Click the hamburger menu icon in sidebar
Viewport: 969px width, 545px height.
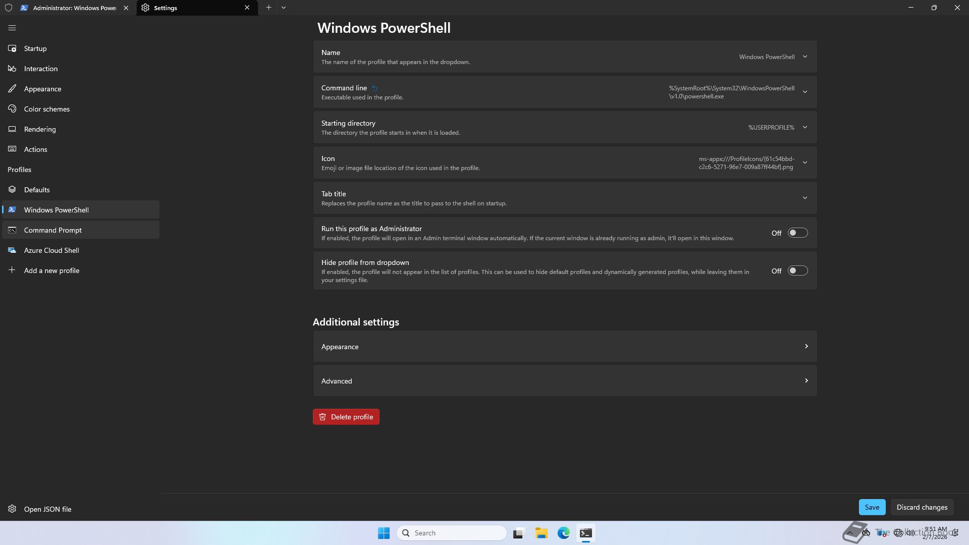point(12,28)
